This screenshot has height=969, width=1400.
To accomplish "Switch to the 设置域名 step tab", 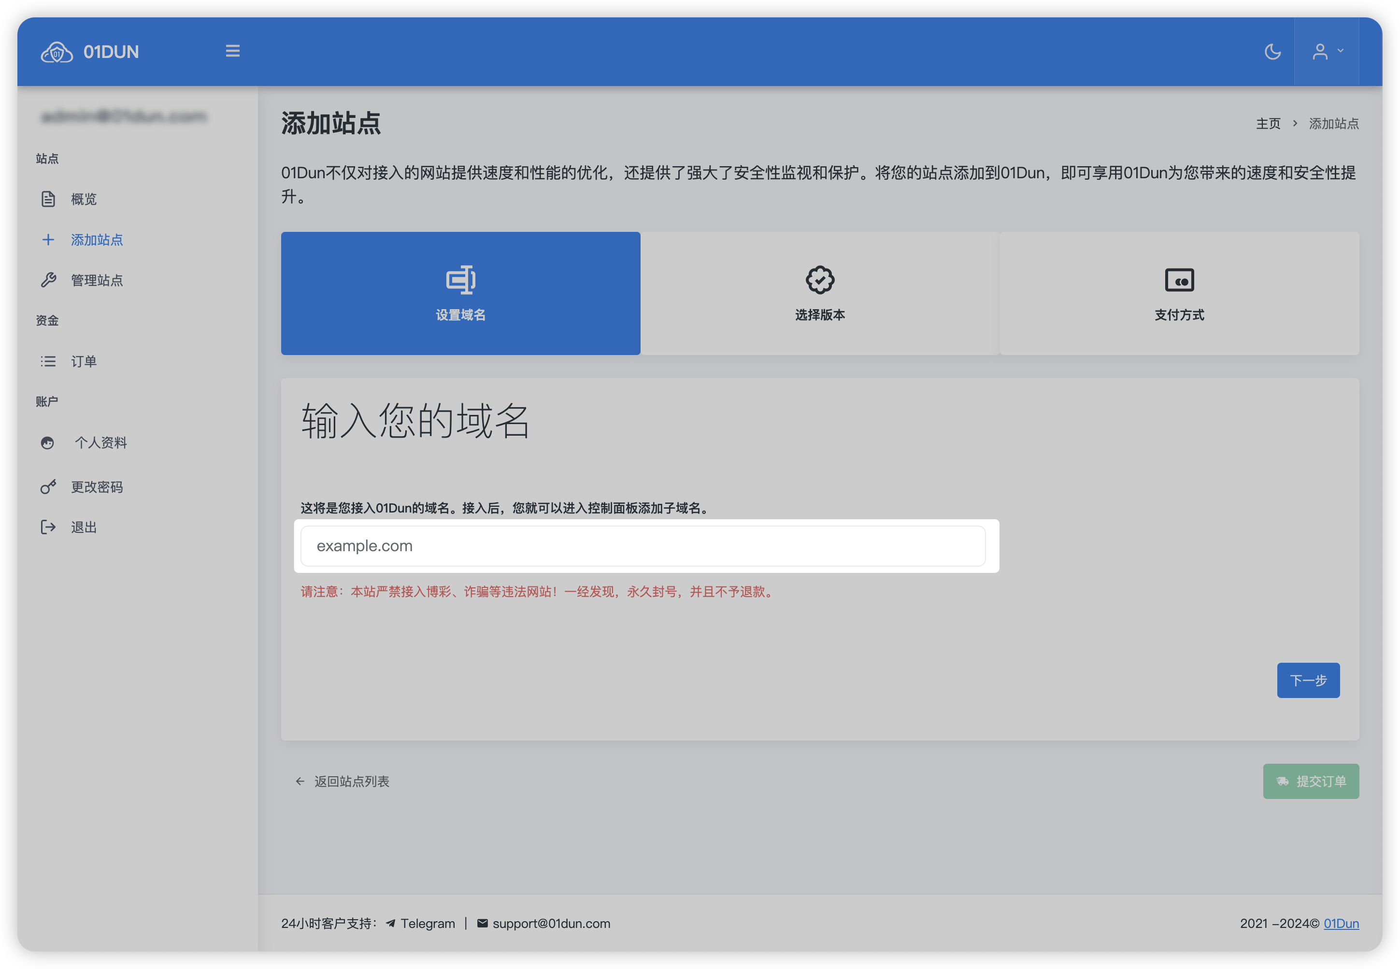I will pyautogui.click(x=461, y=293).
